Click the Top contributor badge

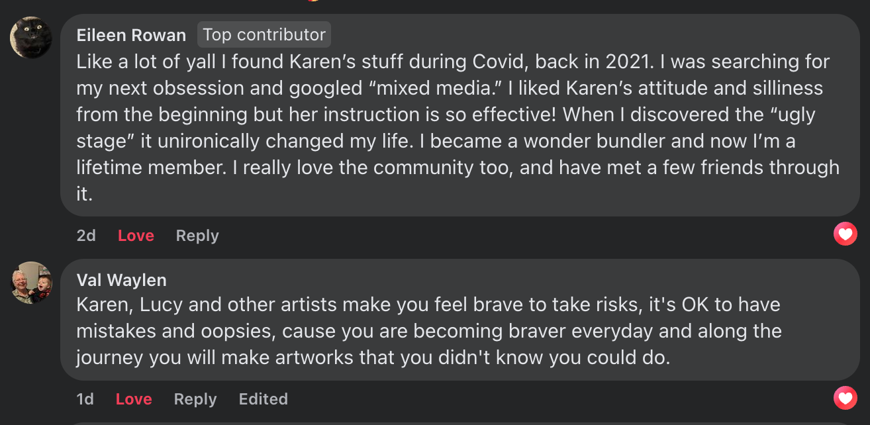[x=264, y=34]
